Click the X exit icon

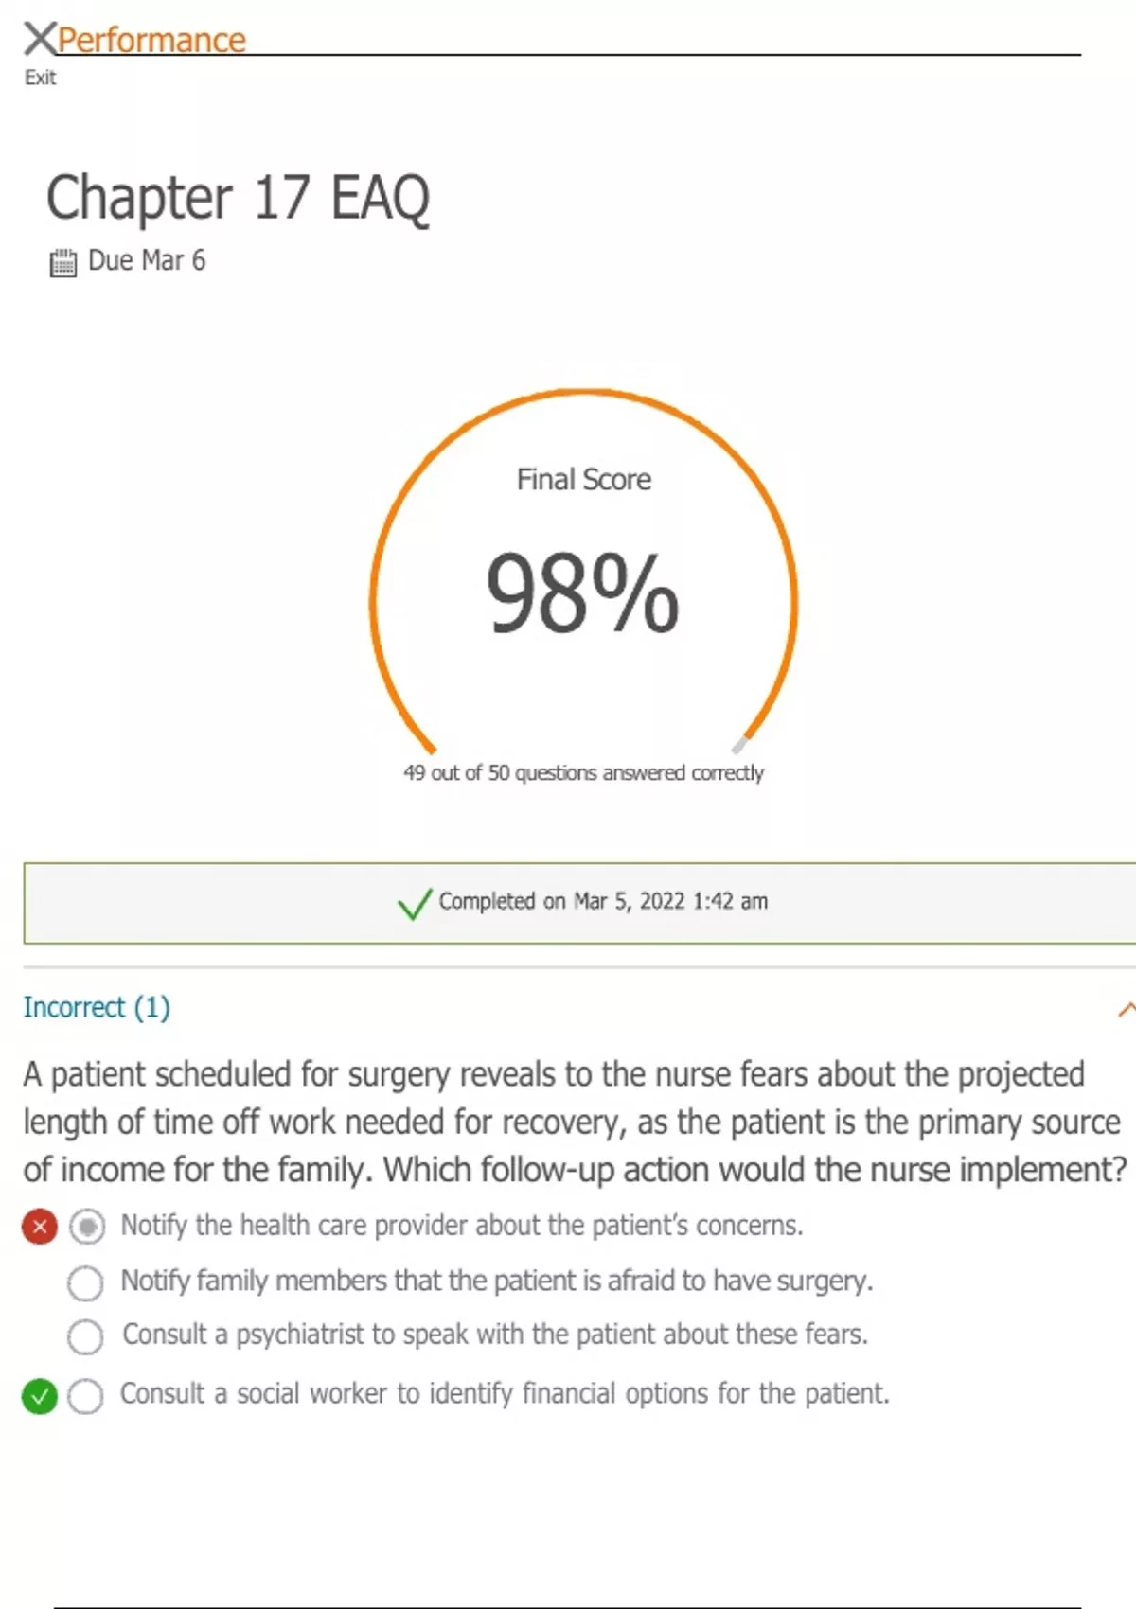pos(40,39)
